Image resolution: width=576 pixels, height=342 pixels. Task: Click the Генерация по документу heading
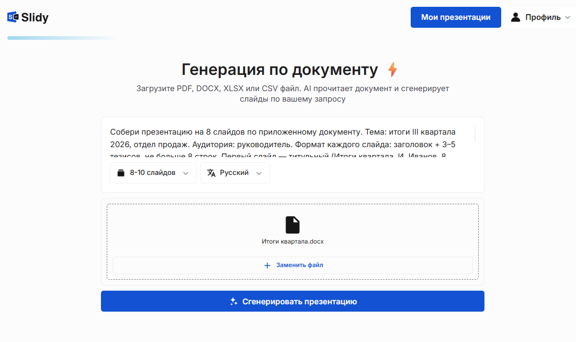pyautogui.click(x=280, y=70)
